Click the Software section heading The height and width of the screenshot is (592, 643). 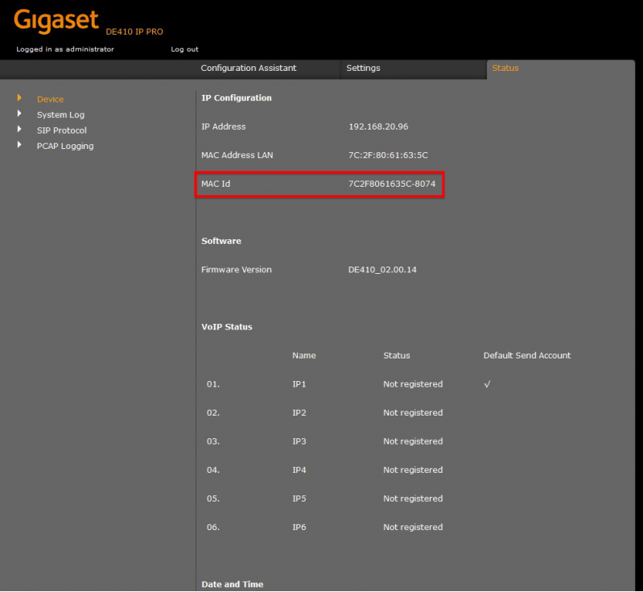click(x=221, y=241)
